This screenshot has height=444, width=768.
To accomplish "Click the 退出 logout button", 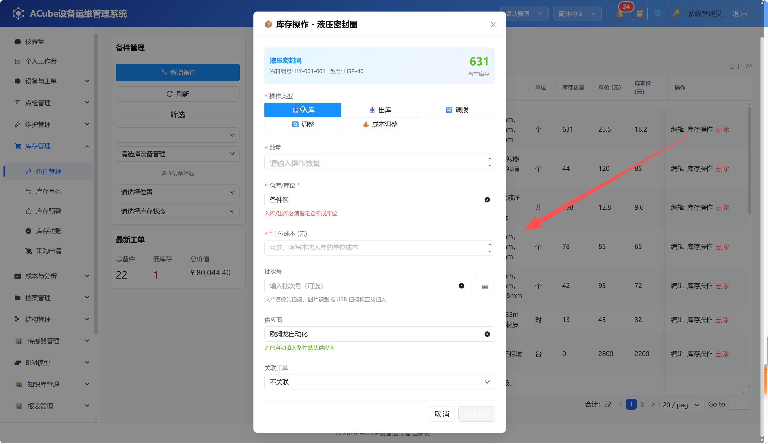I will pyautogui.click(x=740, y=14).
